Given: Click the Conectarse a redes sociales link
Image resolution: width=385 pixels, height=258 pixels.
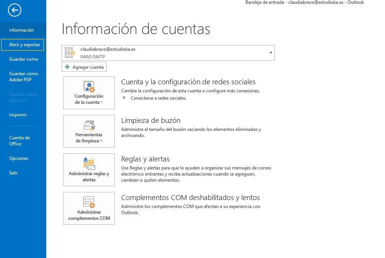Looking at the screenshot, I should pyautogui.click(x=159, y=98).
